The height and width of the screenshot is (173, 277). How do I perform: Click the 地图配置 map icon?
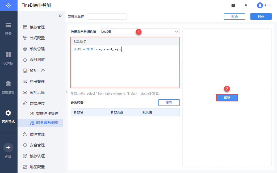click(25, 167)
